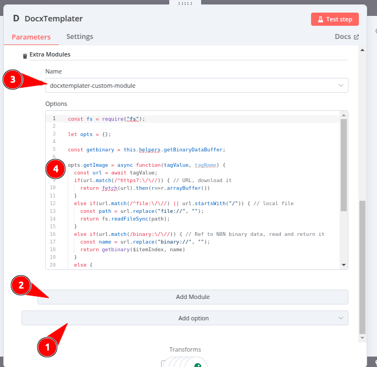The height and width of the screenshot is (367, 377).
Task: Click the Transforms label below the panel
Action: tap(185, 349)
